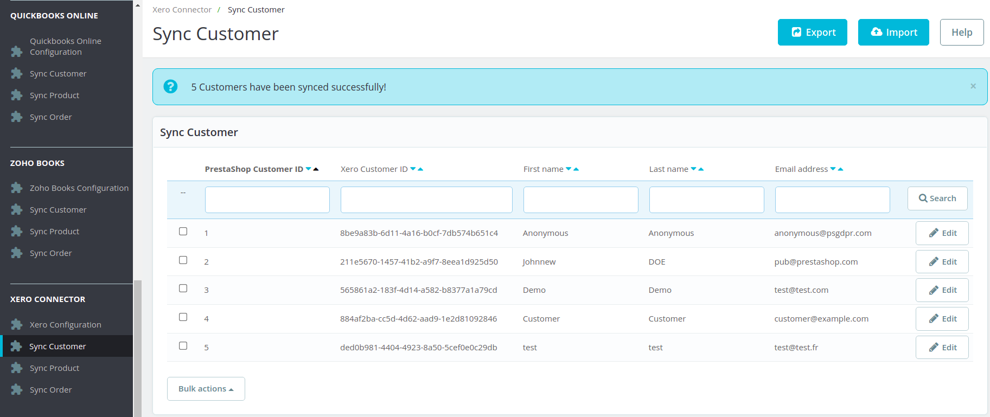990x417 pixels.
Task: Open the Bulk actions dropdown
Action: [x=206, y=389]
